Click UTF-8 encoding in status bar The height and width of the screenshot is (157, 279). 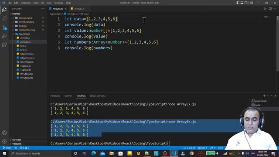(x=212, y=148)
